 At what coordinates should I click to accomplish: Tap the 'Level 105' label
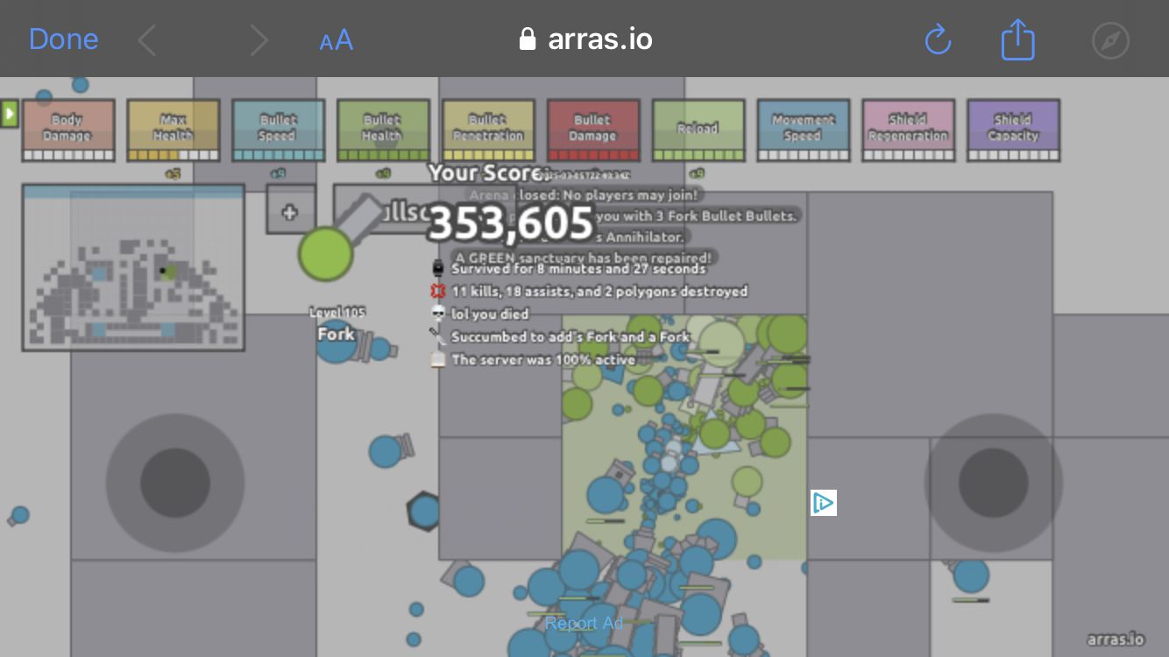coord(337,312)
